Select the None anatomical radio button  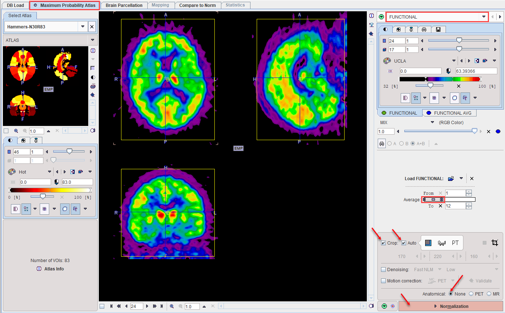(451, 294)
